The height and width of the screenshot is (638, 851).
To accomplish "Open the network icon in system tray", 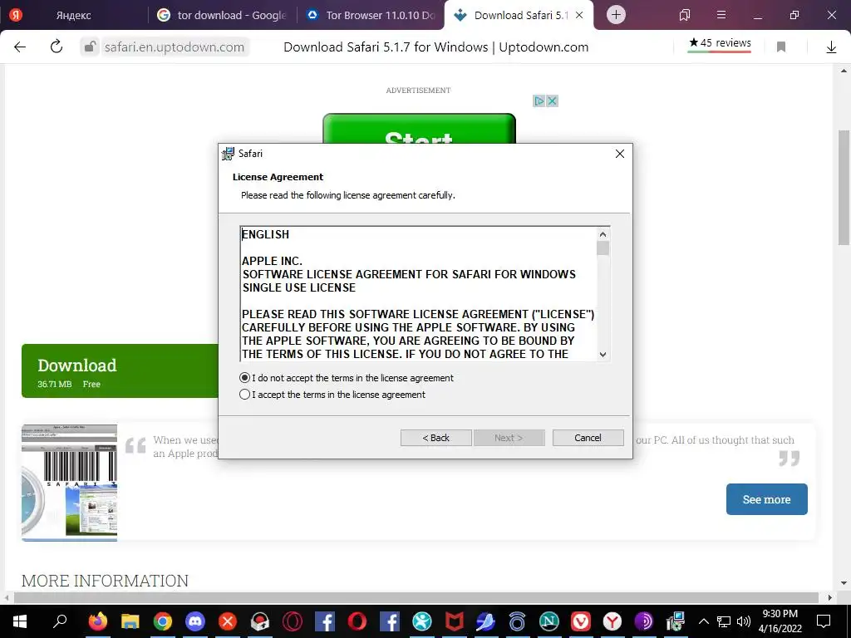I will point(724,621).
